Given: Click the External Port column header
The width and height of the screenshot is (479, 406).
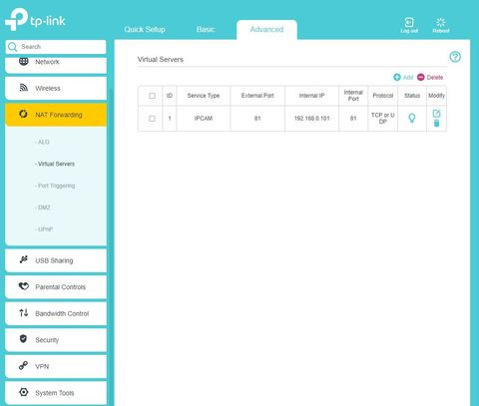Looking at the screenshot, I should coord(257,96).
